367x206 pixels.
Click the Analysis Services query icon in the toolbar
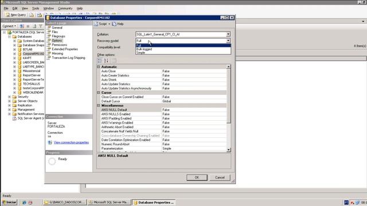tap(40, 15)
